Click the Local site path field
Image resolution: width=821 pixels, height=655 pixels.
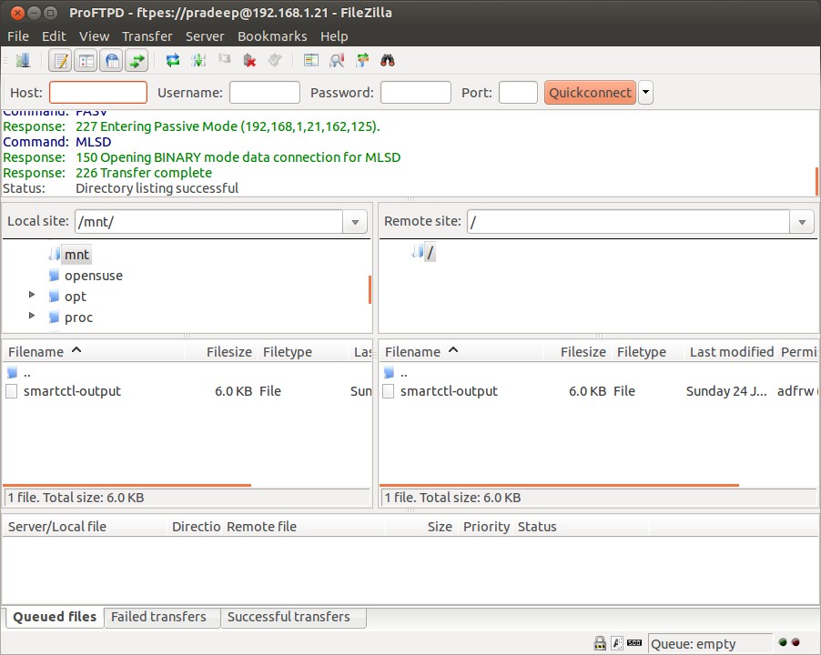point(209,222)
